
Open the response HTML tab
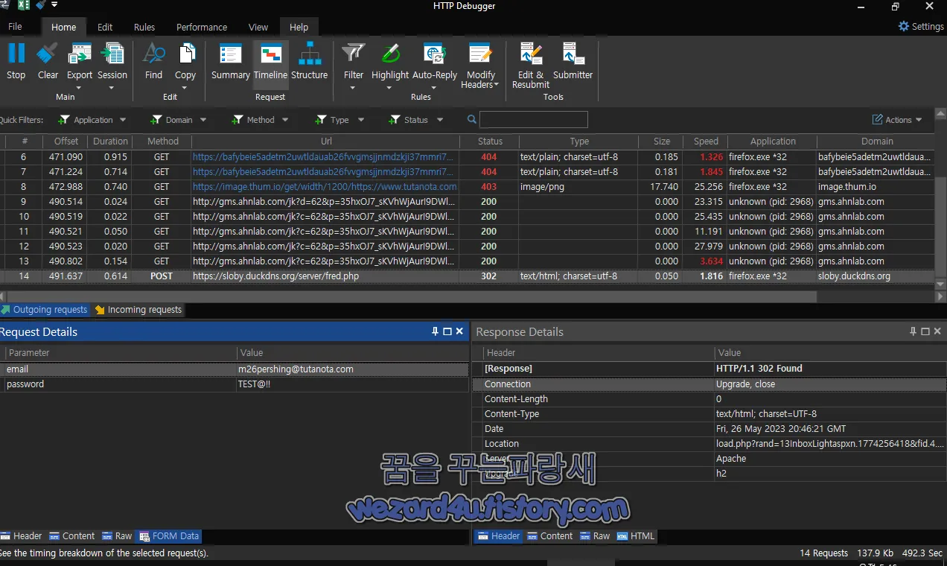[636, 536]
